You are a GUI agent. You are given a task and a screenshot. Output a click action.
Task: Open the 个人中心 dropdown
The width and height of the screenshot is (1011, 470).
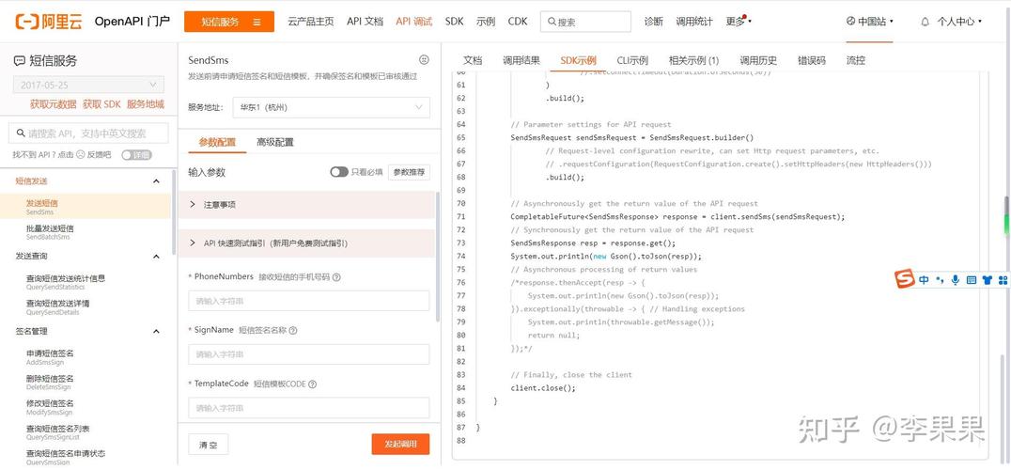click(959, 22)
